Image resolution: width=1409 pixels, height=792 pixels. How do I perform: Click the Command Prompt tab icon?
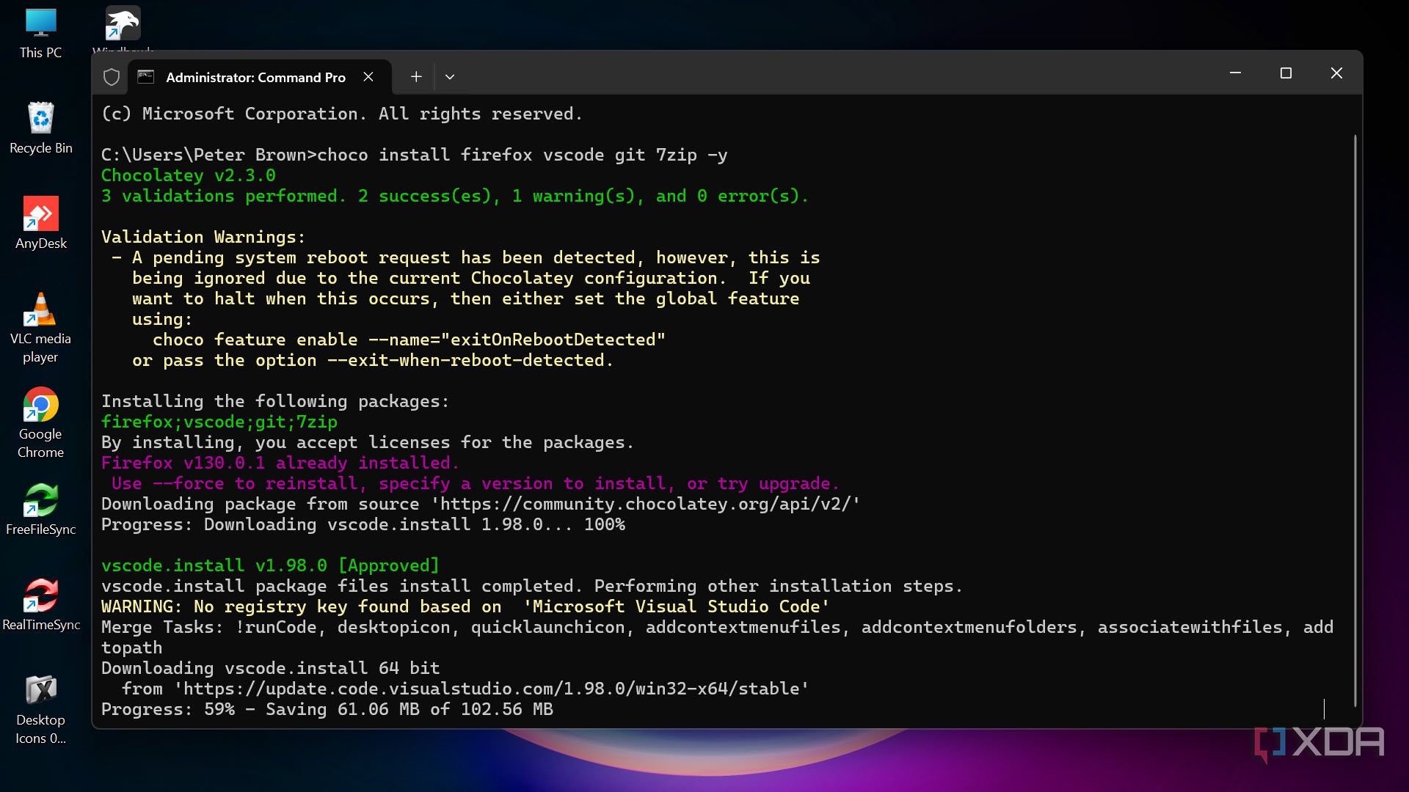pyautogui.click(x=146, y=77)
